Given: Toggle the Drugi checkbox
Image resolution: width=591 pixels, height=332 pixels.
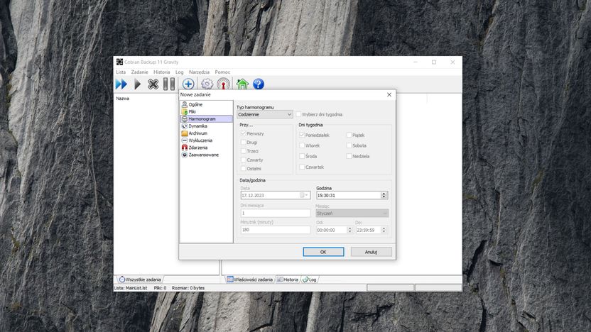Looking at the screenshot, I should [x=244, y=143].
